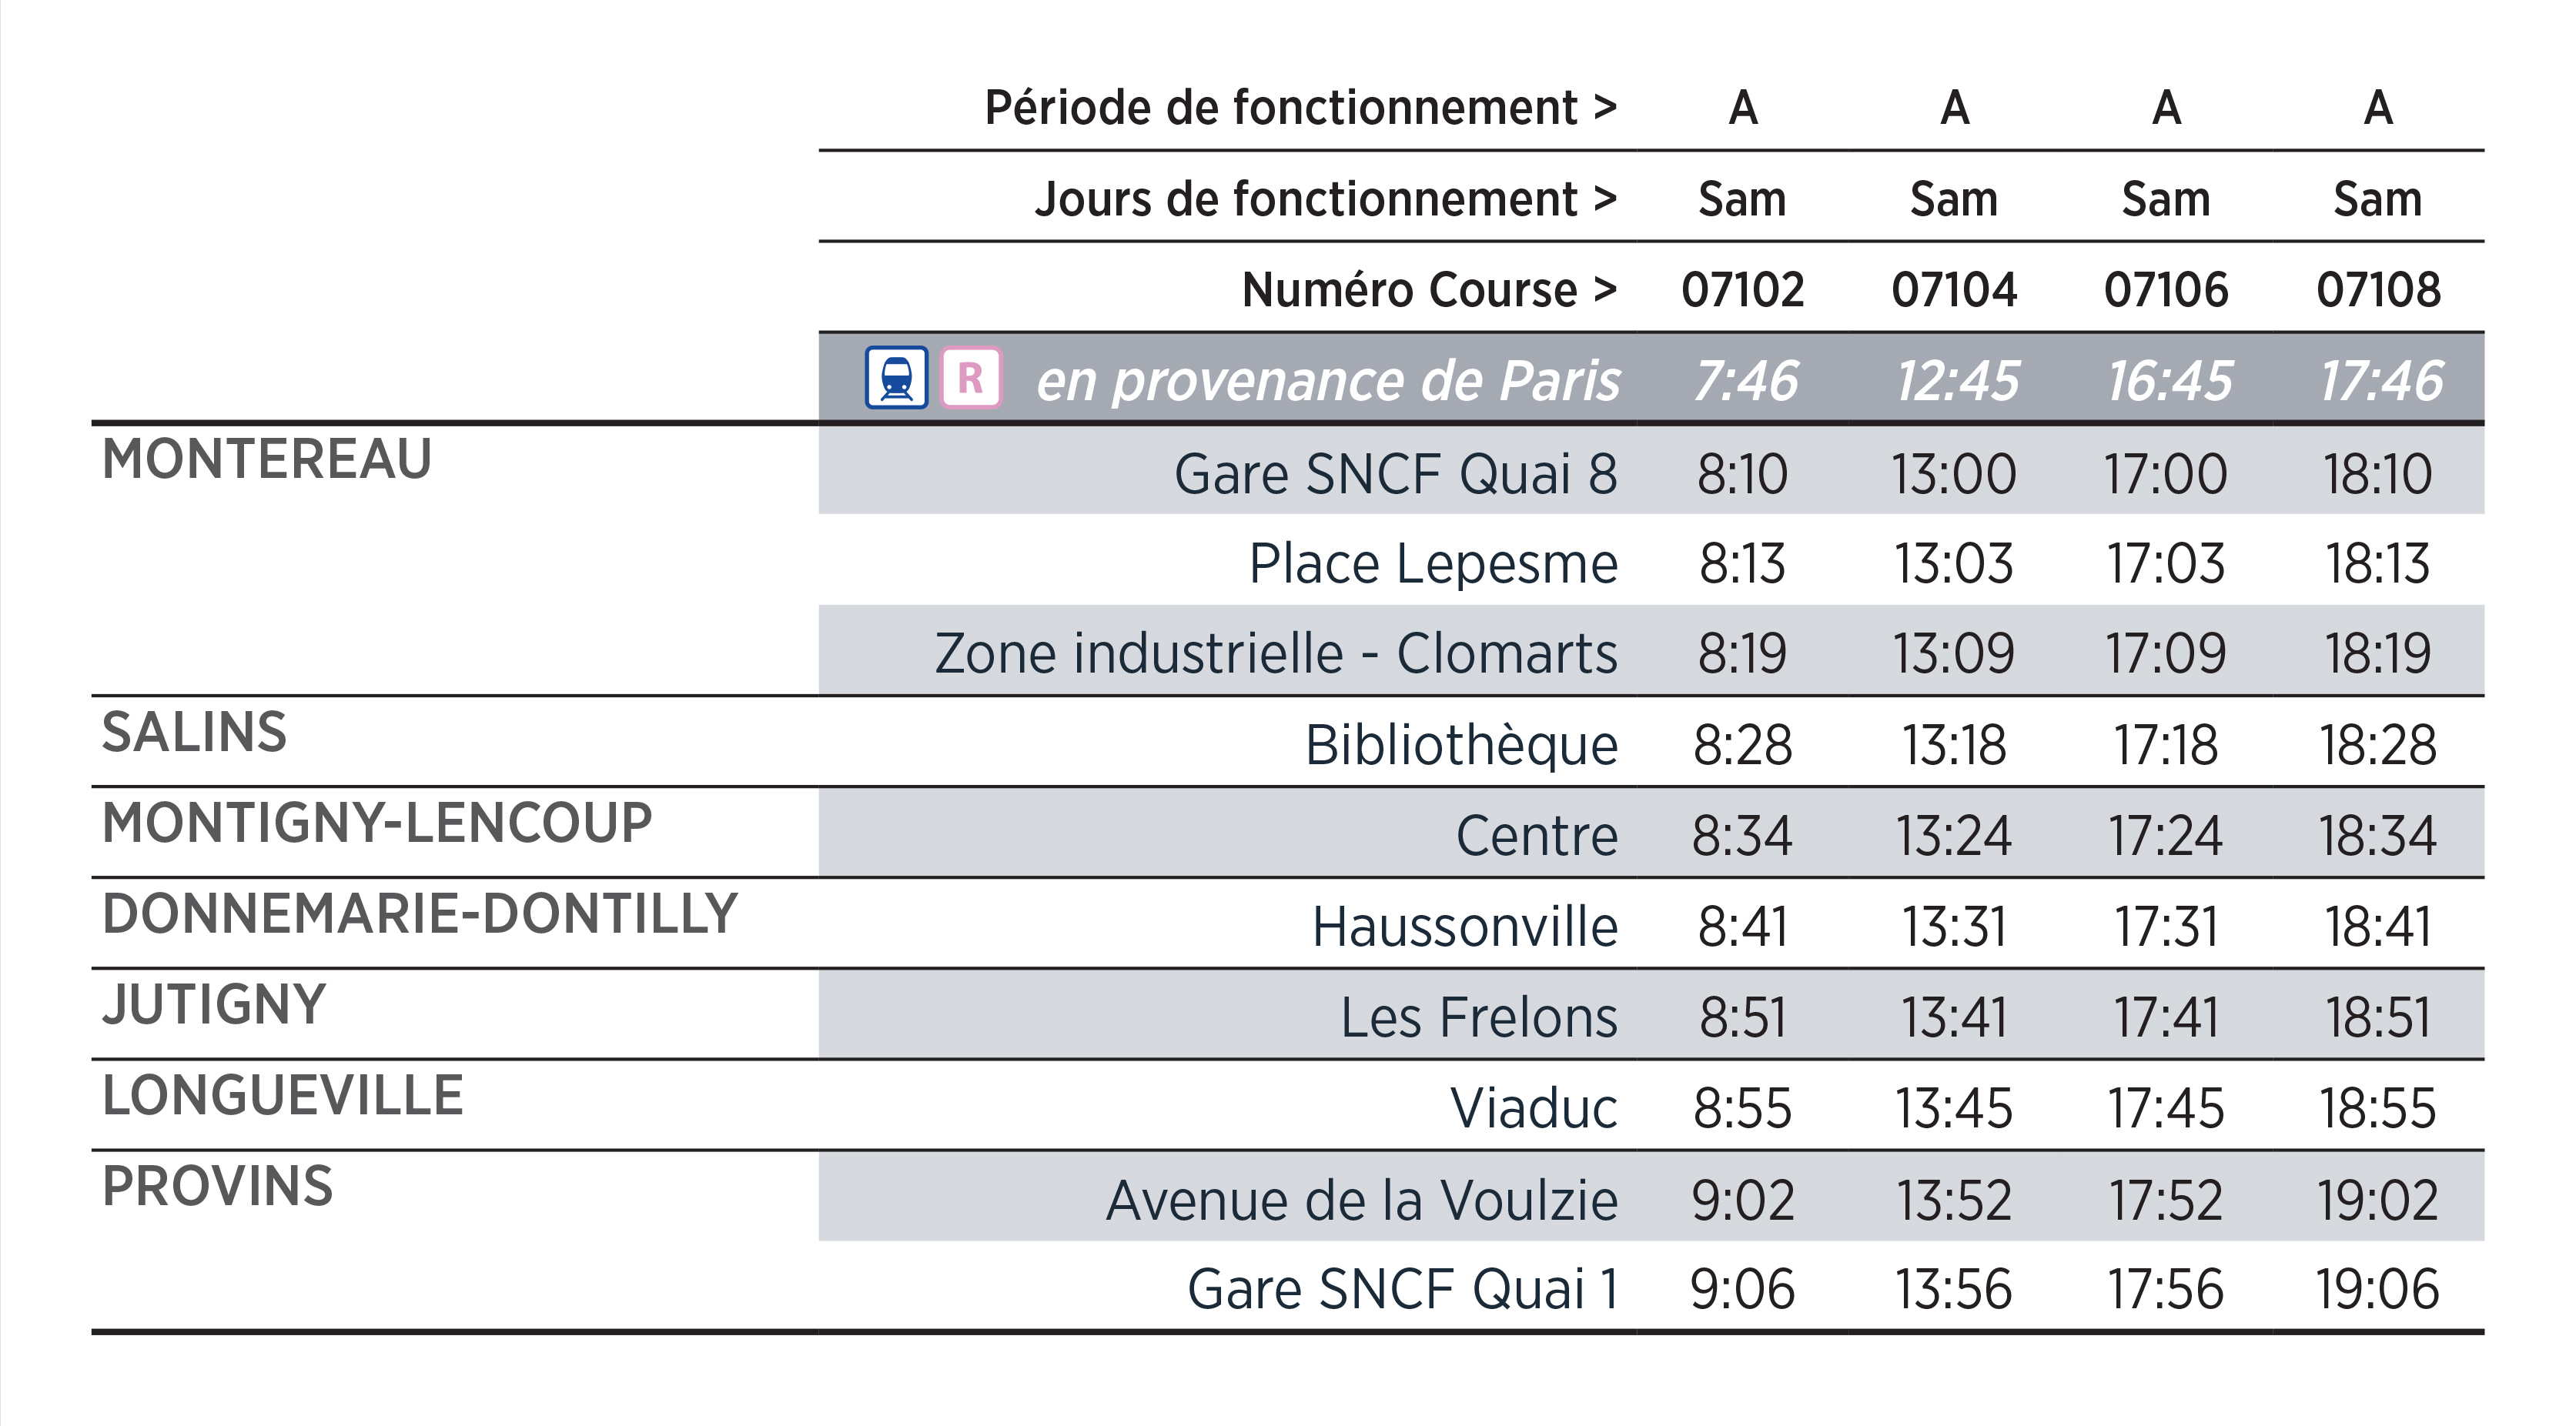Click the Bibliothèque stop in Salins
Screen dimensions: 2576x1426
click(1461, 746)
